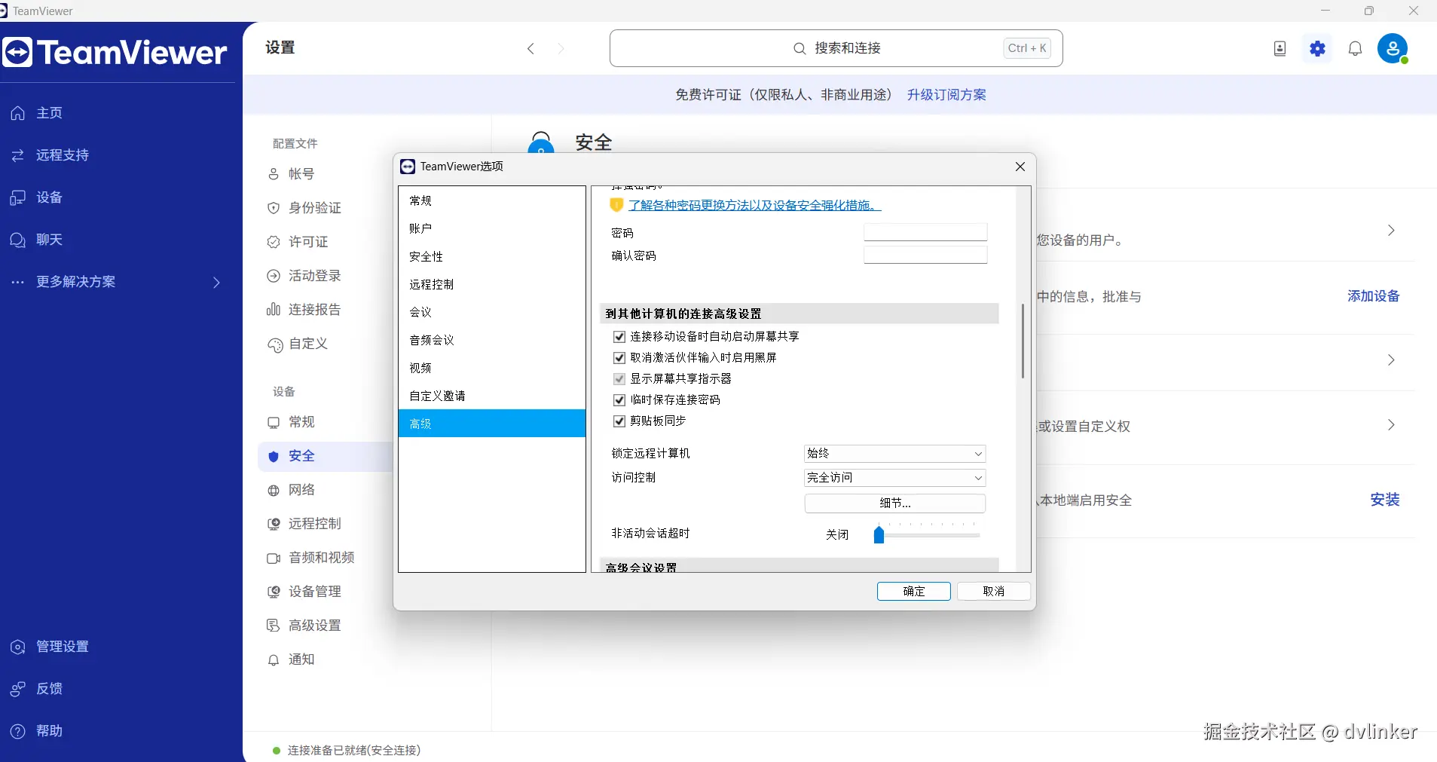Select 视频 in the options dialog list
Image resolution: width=1437 pixels, height=762 pixels.
(x=492, y=368)
